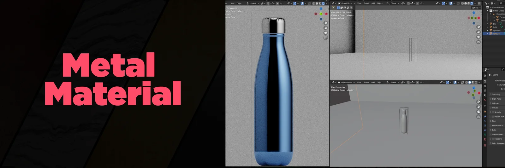The height and width of the screenshot is (168, 505).
Task: Open Object Mode dropdown in bottom-right viewport
Action: 346,82
